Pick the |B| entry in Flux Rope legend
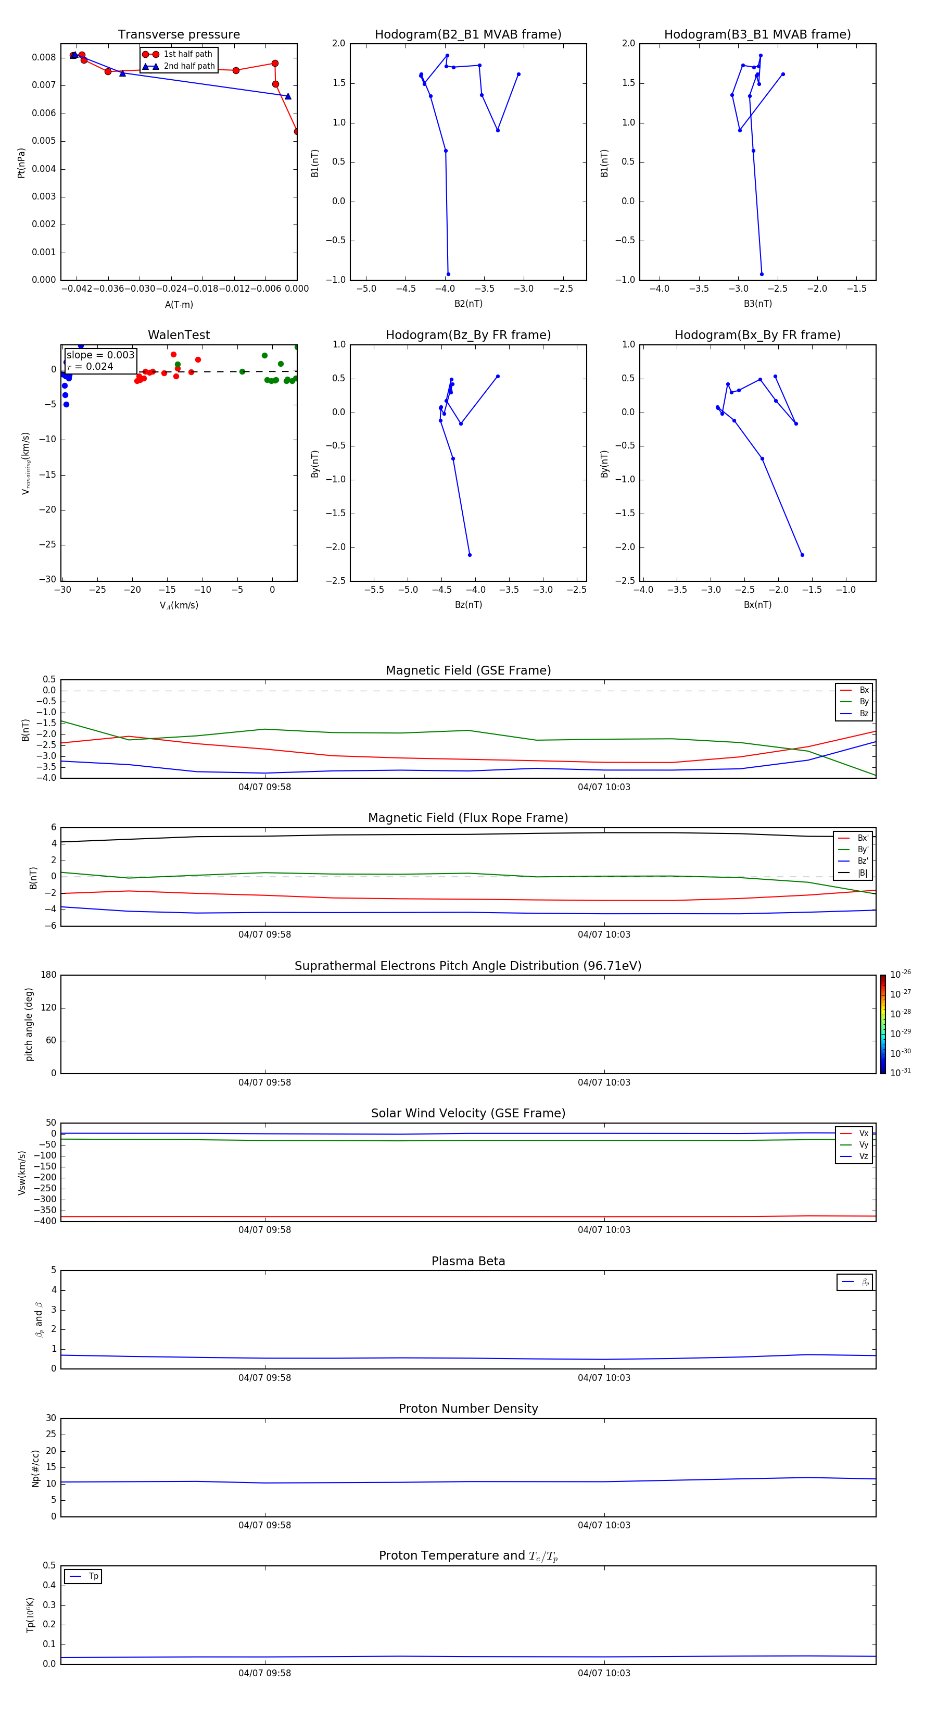The height and width of the screenshot is (1719, 937). (854, 873)
